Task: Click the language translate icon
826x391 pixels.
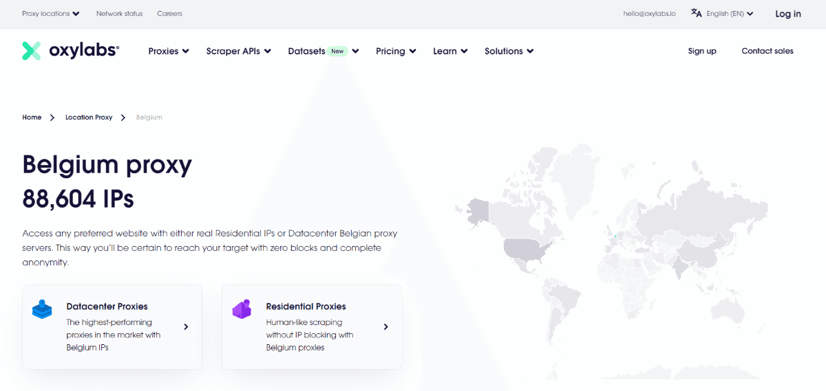Action: (697, 13)
